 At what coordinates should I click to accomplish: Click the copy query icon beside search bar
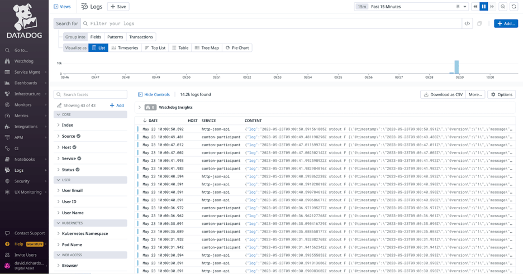(479, 23)
